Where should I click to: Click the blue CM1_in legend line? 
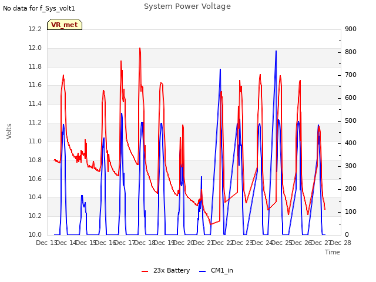tap(202, 271)
